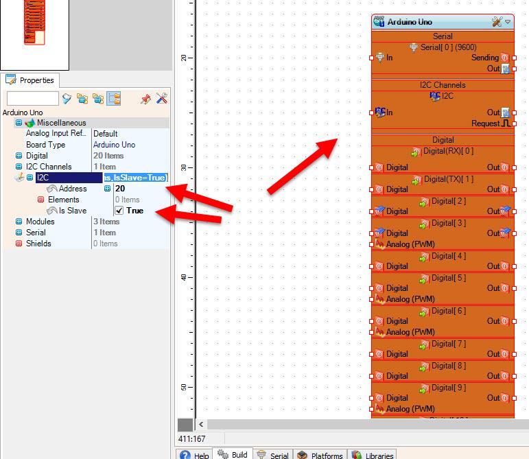Click the pin icon in Properties toolbar

(145, 99)
